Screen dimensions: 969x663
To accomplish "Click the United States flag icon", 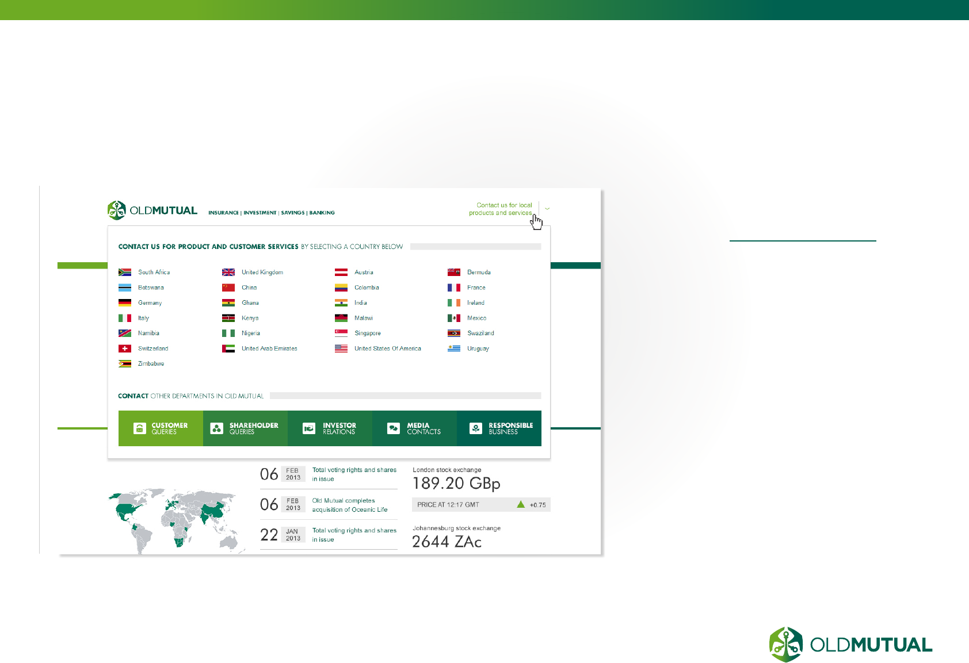I will (341, 348).
